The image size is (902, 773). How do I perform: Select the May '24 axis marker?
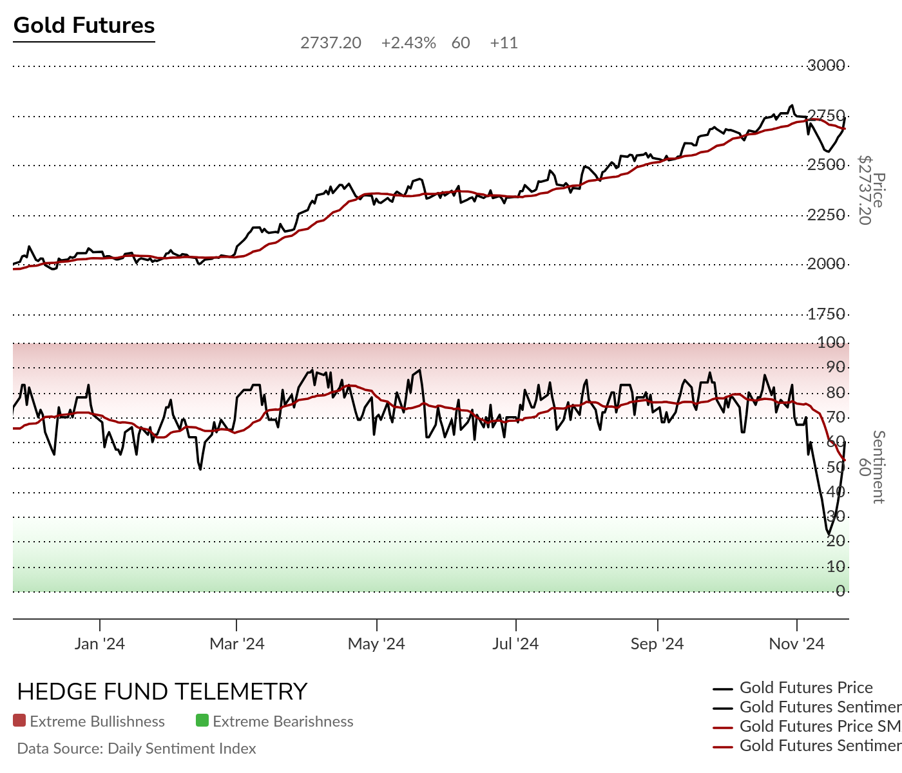tap(376, 644)
